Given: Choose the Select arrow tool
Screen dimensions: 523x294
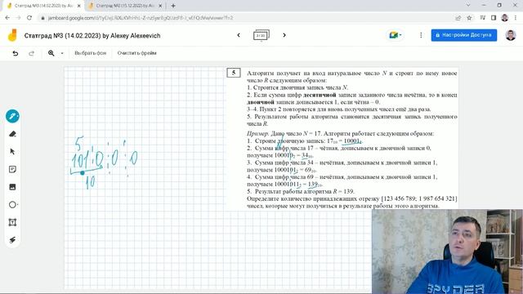Looking at the screenshot, I should point(12,152).
